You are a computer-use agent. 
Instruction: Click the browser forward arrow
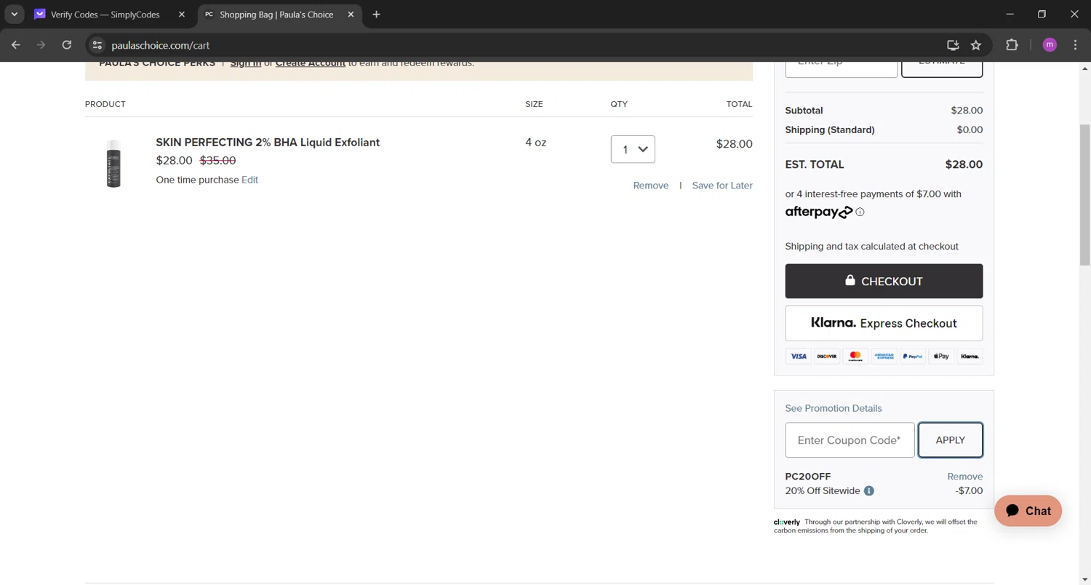click(x=41, y=45)
